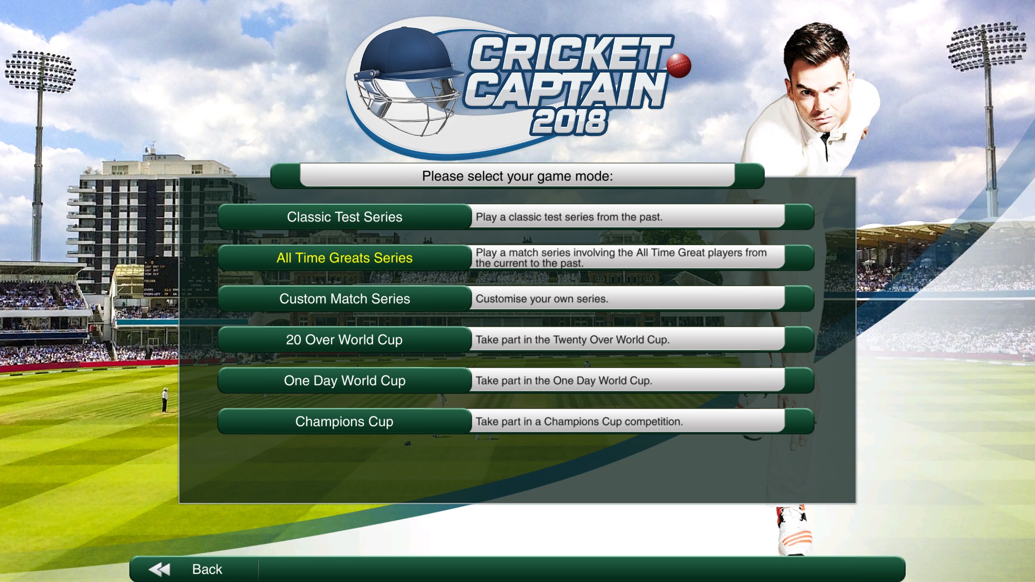1035x582 pixels.
Task: Click the 'Play a classic test series' description
Action: click(569, 217)
